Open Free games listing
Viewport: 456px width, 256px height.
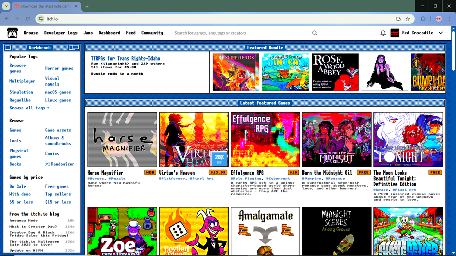[57, 186]
